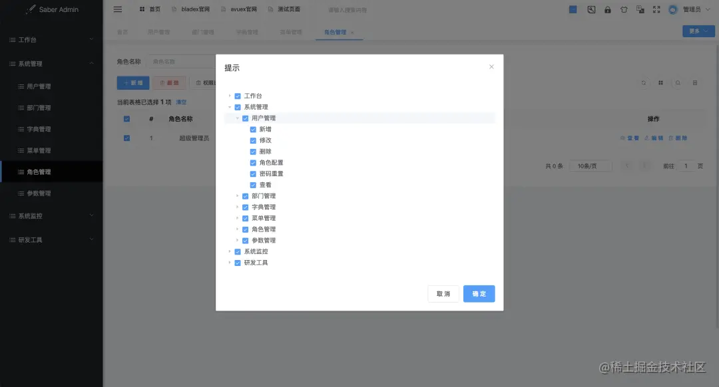
Task: Click the refresh icon above the role table
Action: click(643, 82)
